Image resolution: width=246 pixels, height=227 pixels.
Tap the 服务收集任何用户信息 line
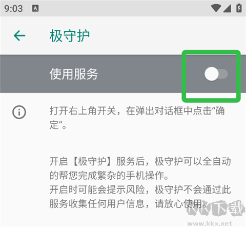click(x=128, y=203)
